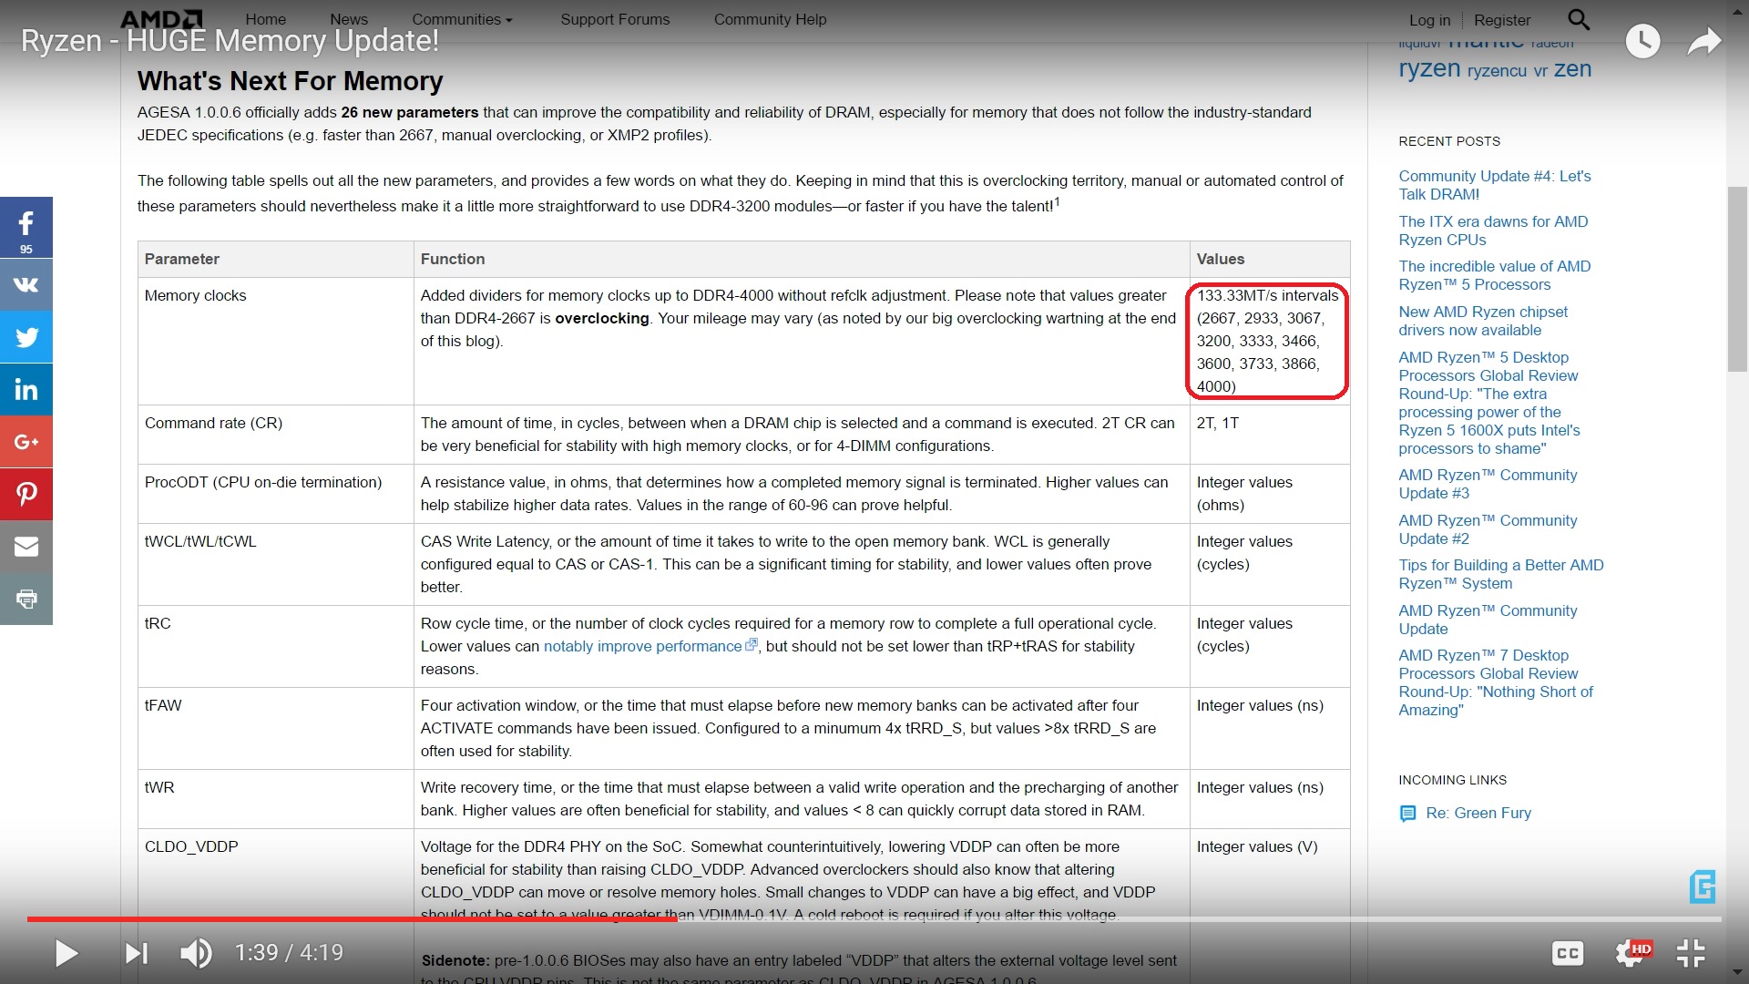Screen dimensions: 1749x984
Task: Open AMD Ryzen Community Update #3 post
Action: (x=1488, y=484)
